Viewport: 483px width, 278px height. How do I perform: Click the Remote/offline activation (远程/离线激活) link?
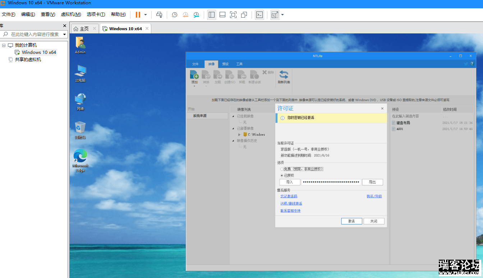pyautogui.click(x=291, y=204)
